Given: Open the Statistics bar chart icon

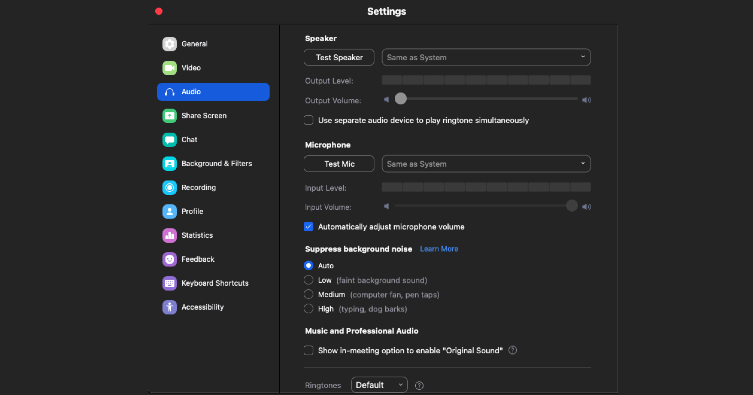Looking at the screenshot, I should pyautogui.click(x=169, y=235).
